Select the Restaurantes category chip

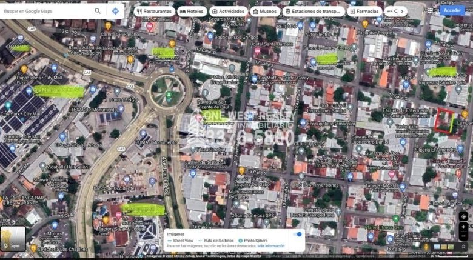pos(154,11)
